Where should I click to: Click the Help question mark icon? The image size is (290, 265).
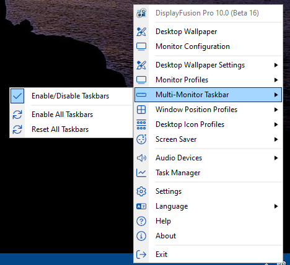[141, 221]
